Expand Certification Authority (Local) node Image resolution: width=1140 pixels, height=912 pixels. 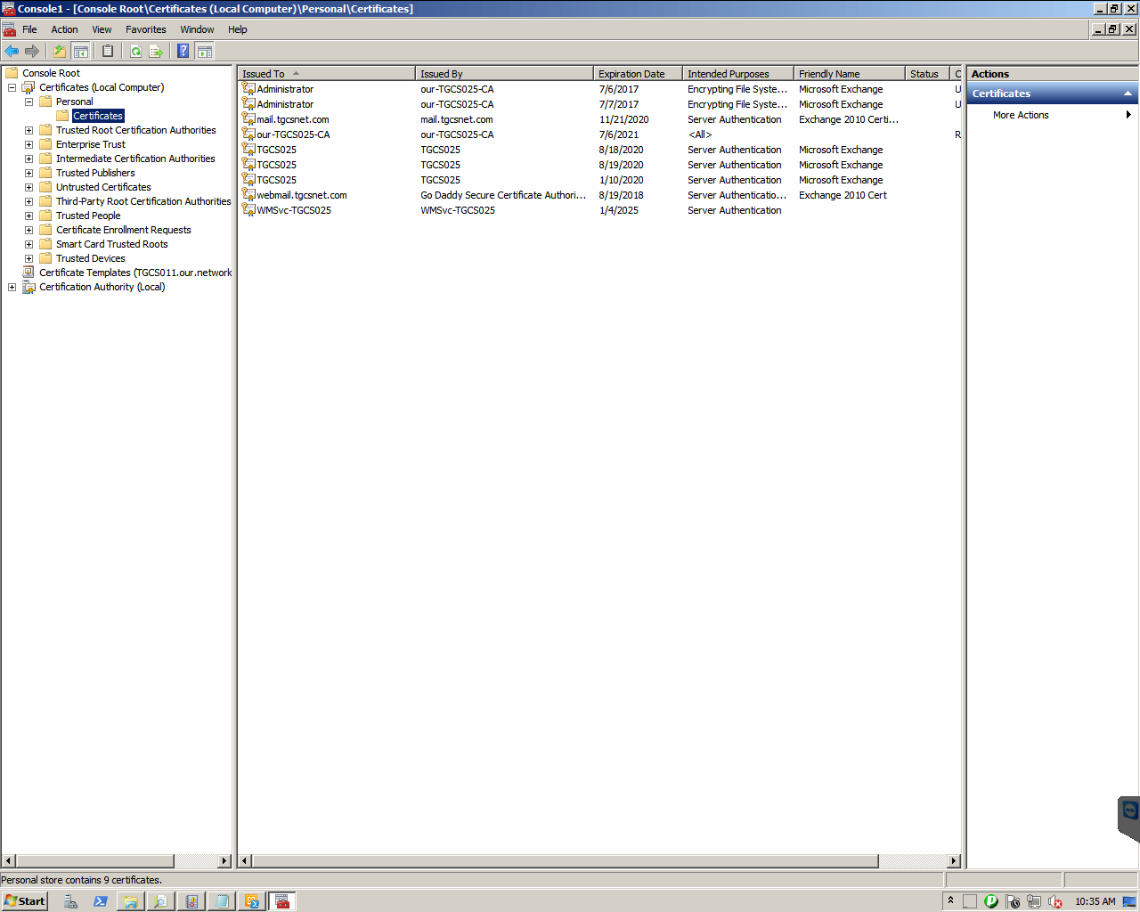[12, 287]
